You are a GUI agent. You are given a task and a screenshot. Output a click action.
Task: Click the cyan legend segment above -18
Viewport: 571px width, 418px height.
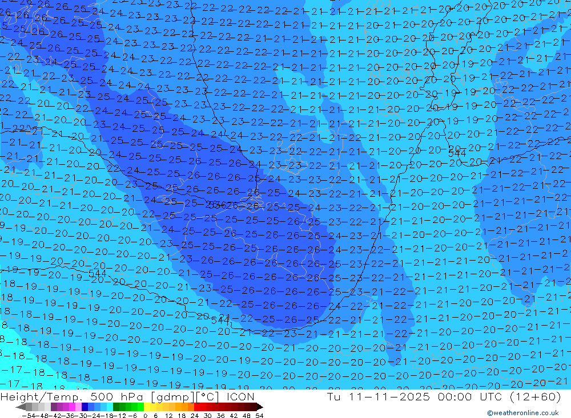tap(110, 407)
